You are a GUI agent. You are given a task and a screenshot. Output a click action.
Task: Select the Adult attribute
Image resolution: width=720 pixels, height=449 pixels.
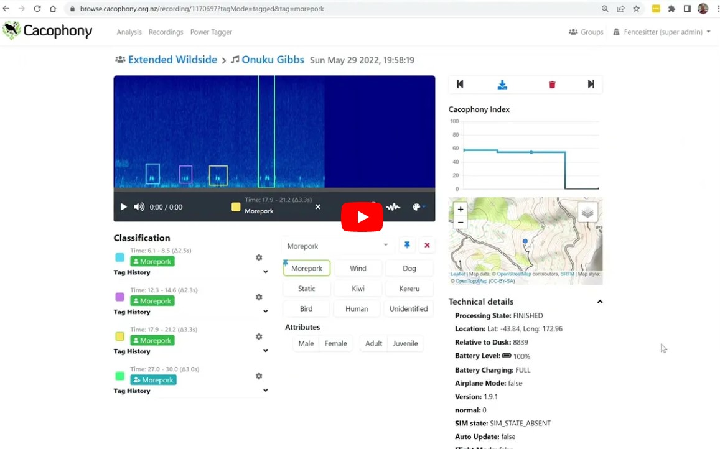(x=374, y=343)
